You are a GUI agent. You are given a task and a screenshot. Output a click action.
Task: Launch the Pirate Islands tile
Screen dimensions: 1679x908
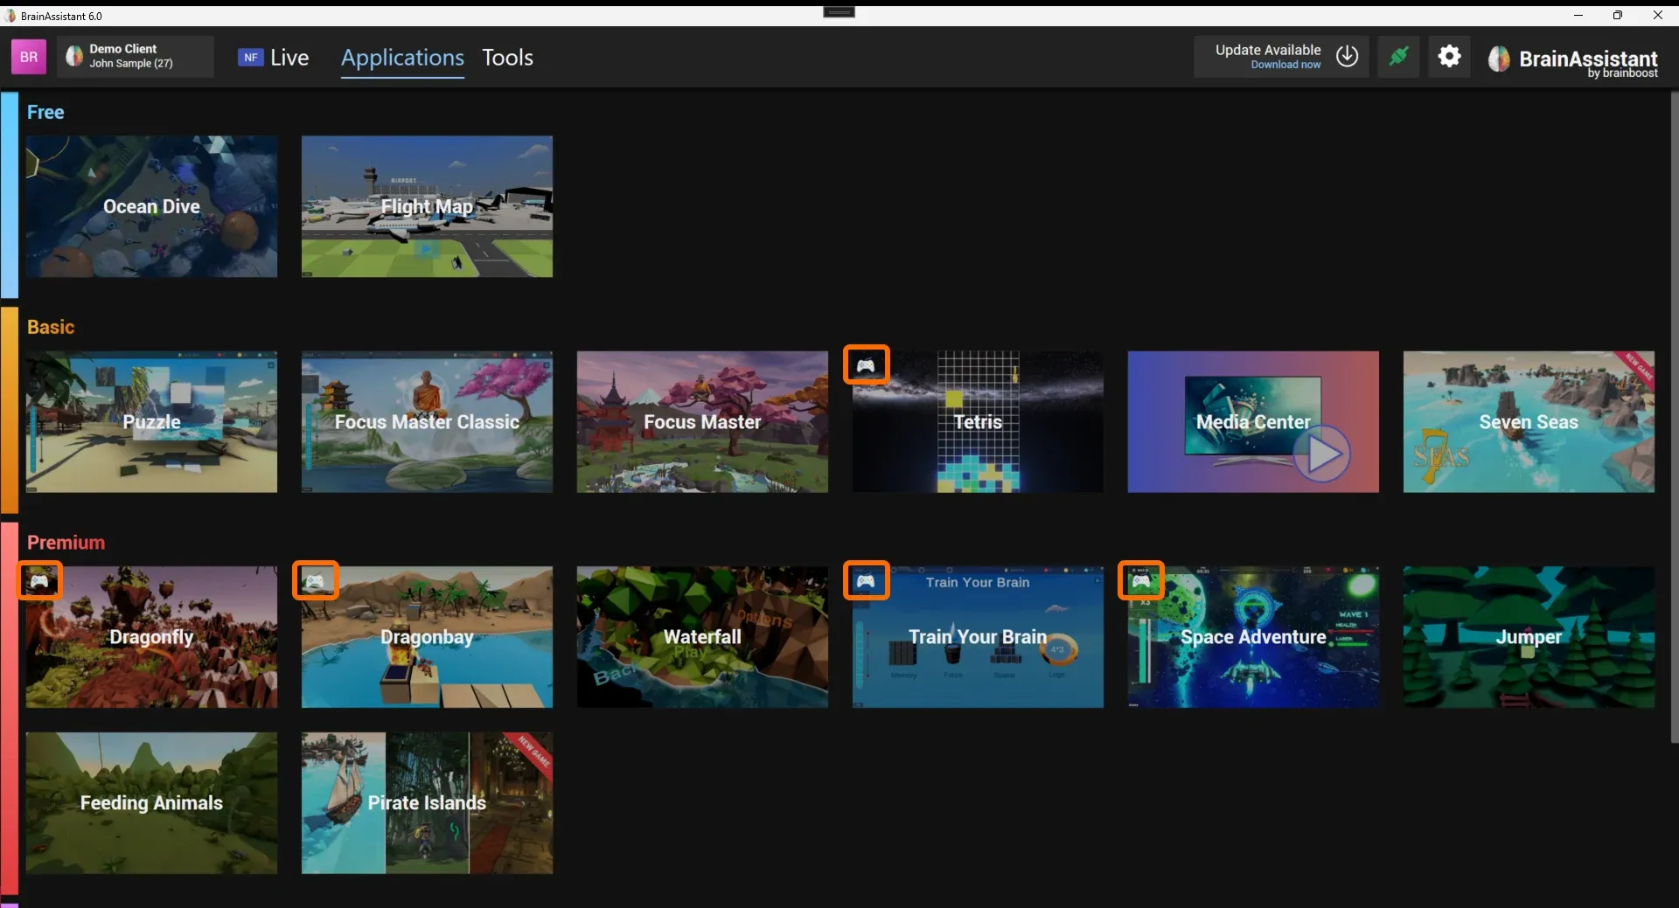pyautogui.click(x=427, y=803)
